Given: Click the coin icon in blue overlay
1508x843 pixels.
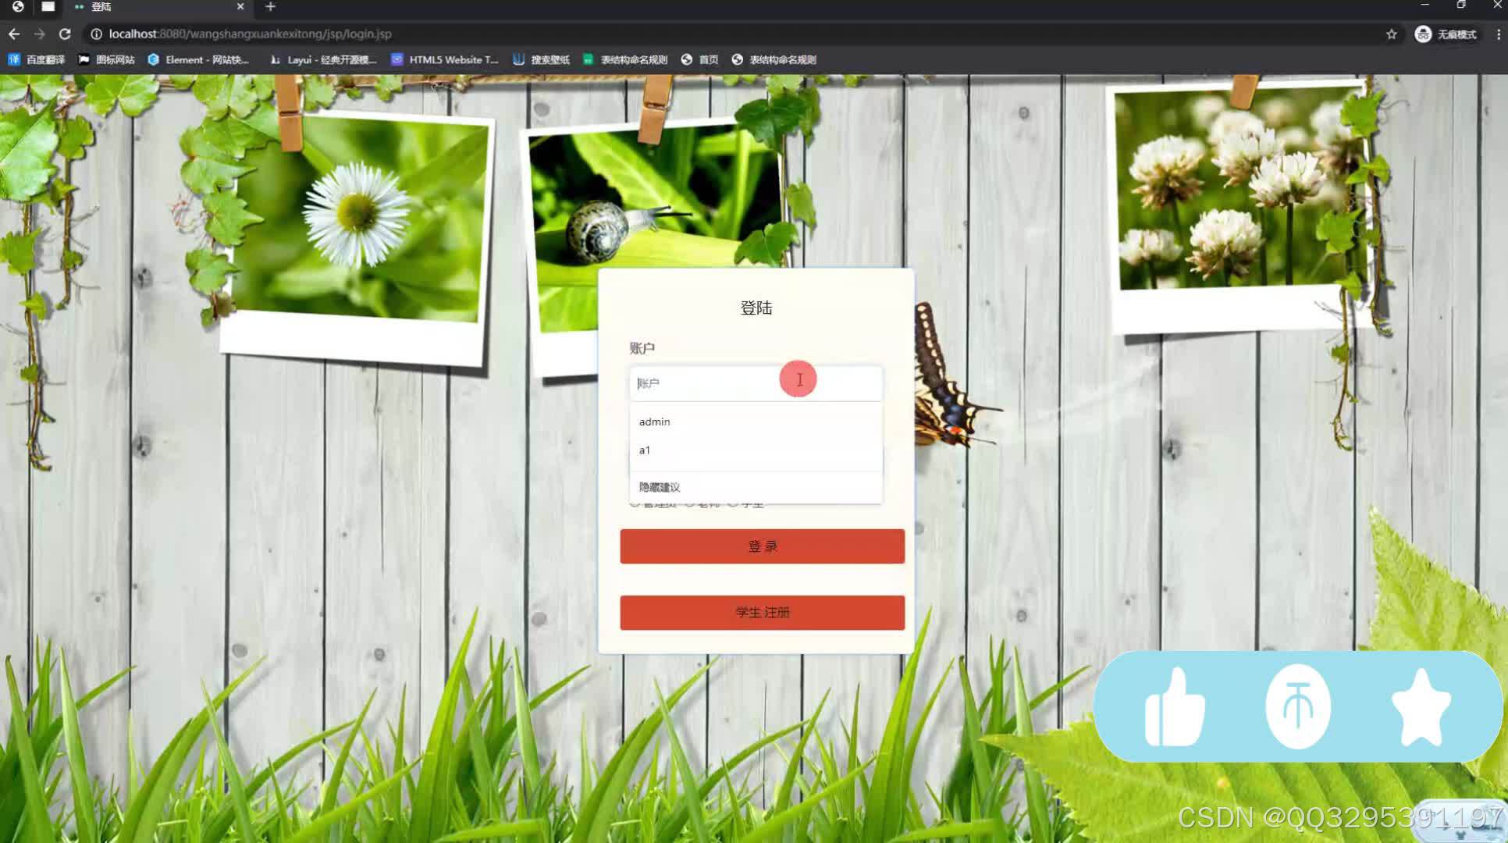Looking at the screenshot, I should pos(1298,706).
